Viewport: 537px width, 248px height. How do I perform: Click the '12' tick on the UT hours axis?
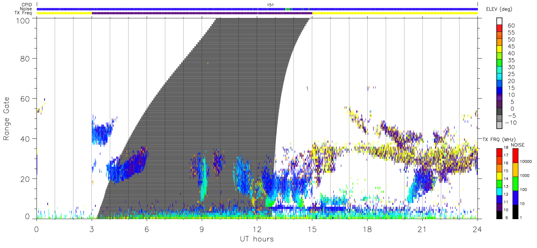(257, 229)
